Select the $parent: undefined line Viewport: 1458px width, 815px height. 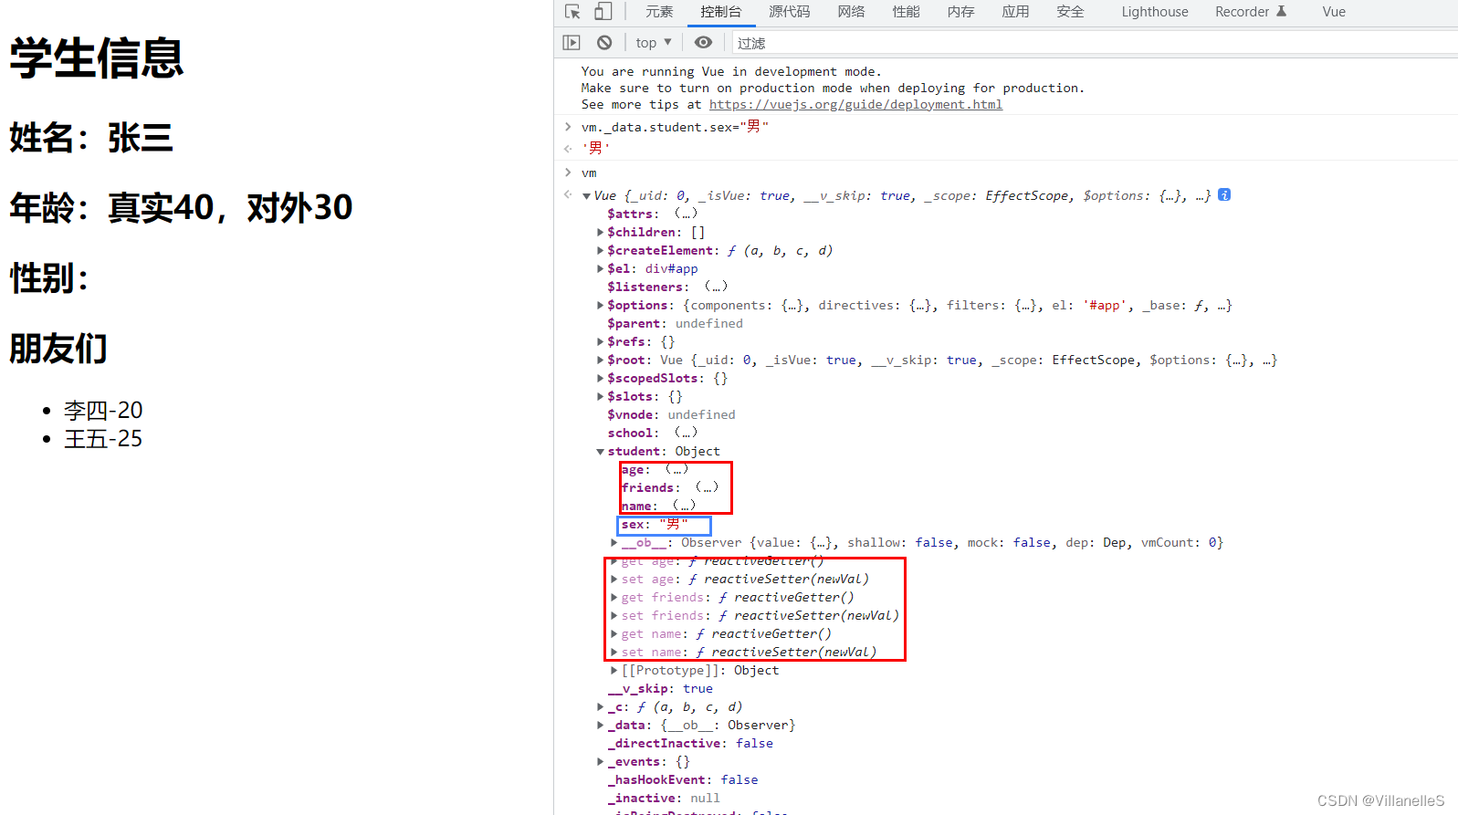675,323
